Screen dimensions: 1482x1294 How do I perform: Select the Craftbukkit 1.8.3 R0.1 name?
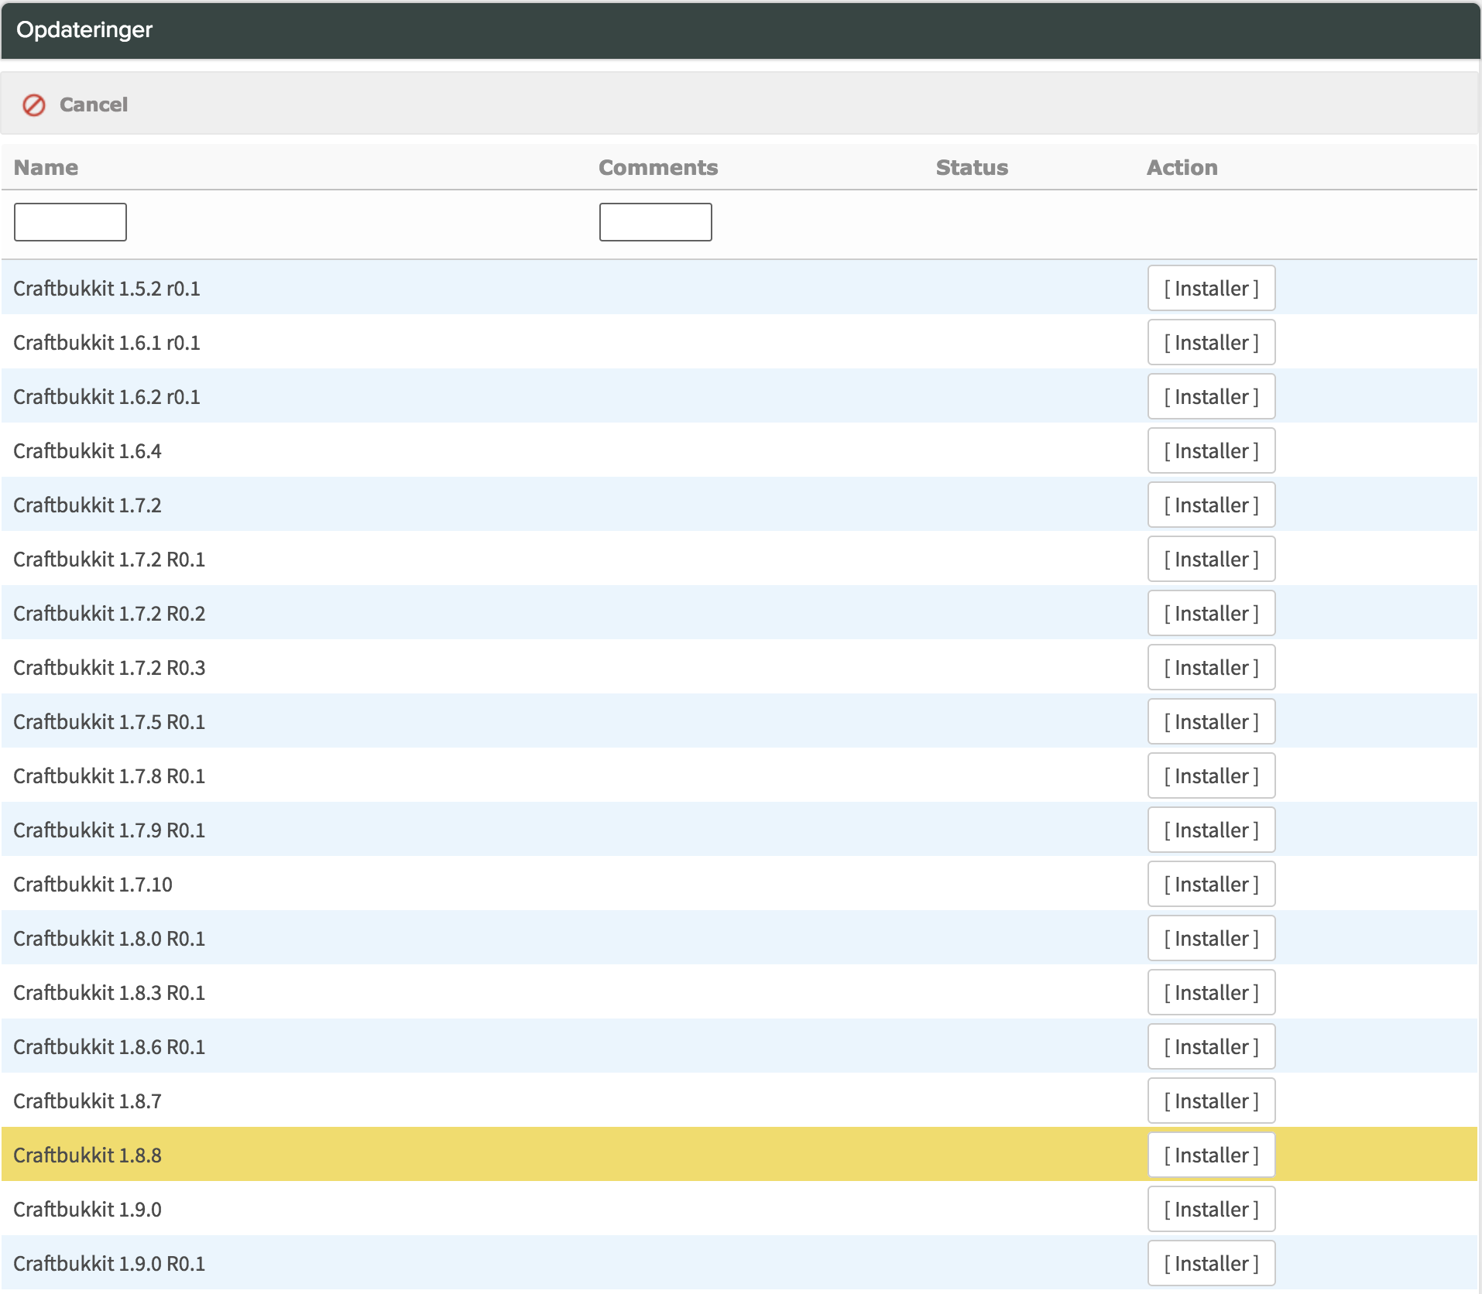tap(109, 992)
